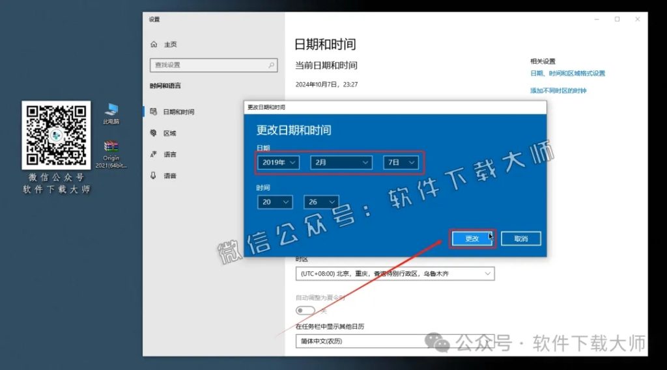Open the minute dropdown showing 26

point(321,202)
